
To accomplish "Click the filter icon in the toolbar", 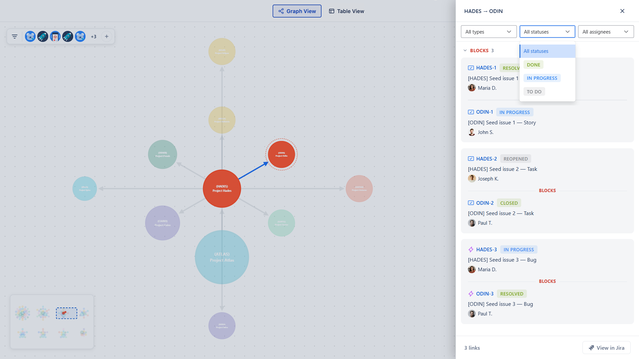I will point(15,37).
